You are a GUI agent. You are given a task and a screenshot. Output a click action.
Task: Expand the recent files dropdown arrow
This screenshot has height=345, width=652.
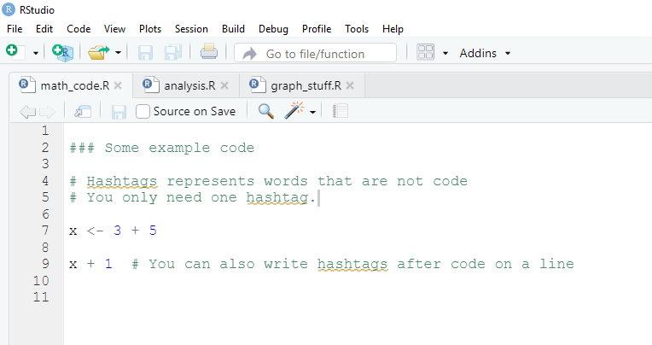(x=118, y=53)
